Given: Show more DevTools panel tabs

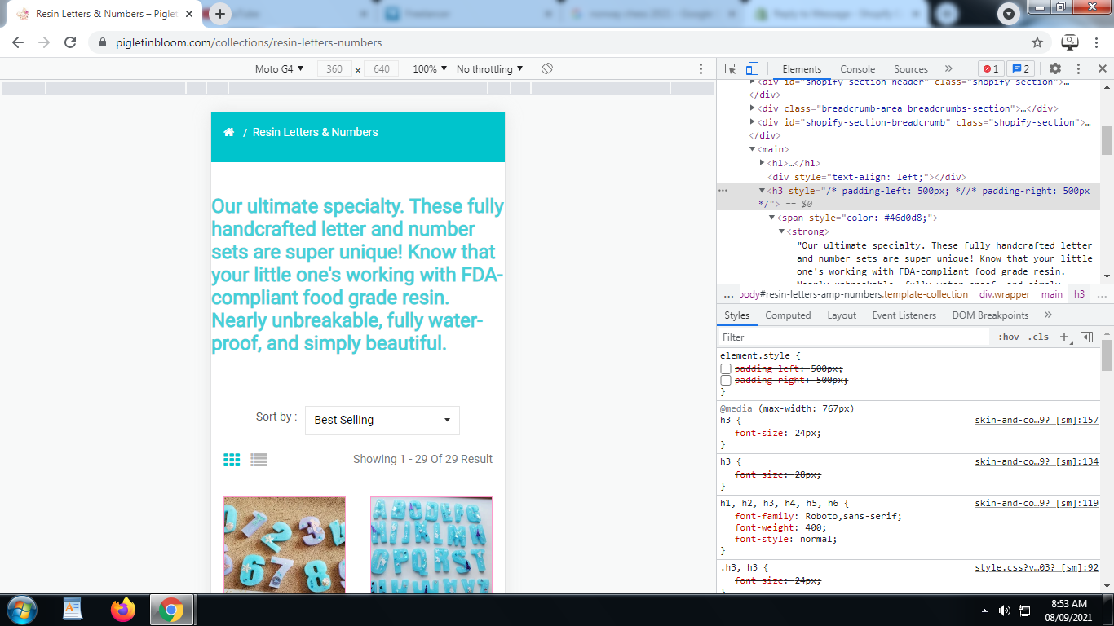Looking at the screenshot, I should click(x=948, y=69).
